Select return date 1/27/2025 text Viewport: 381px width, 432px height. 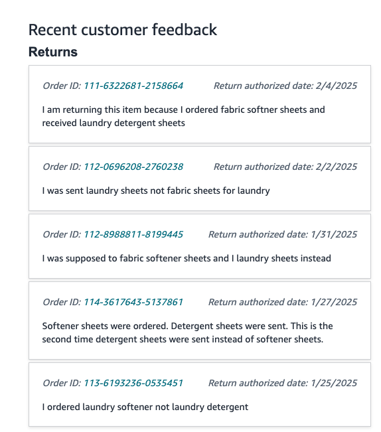tap(334, 302)
